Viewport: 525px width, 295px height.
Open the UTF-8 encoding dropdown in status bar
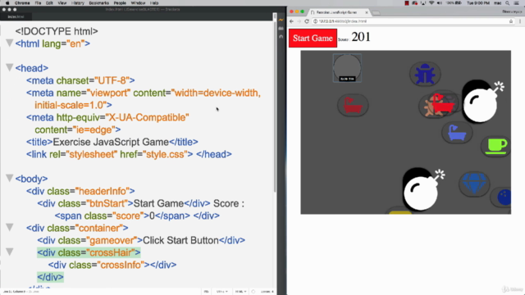[221, 292]
